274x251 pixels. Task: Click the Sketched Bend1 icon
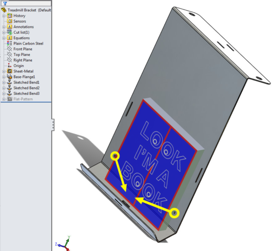[x=9, y=82]
